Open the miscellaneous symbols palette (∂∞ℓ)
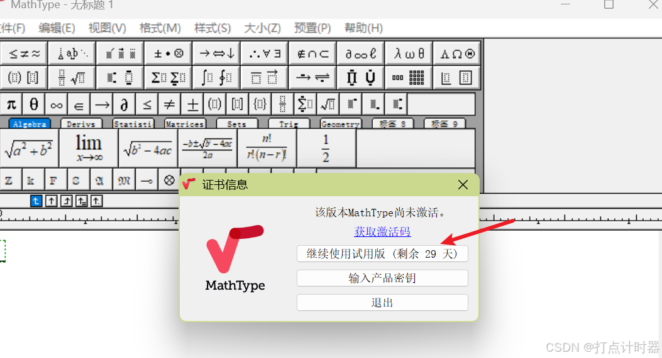The width and height of the screenshot is (662, 358). [361, 53]
